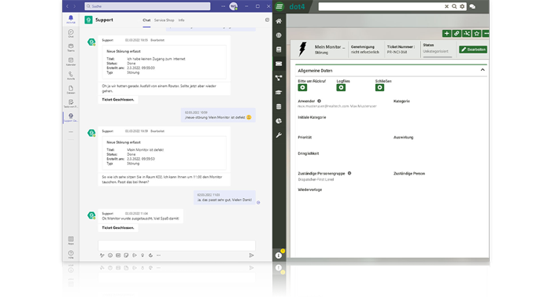Click the Teams back navigation arrow
Screen dimensions: 551x298
coord(68,6)
